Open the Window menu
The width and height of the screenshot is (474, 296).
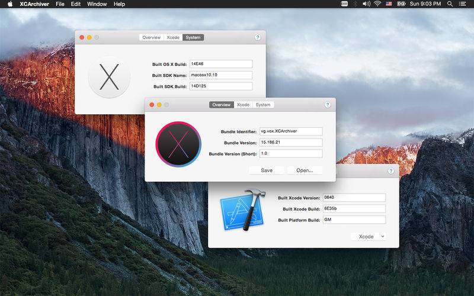click(x=97, y=4)
